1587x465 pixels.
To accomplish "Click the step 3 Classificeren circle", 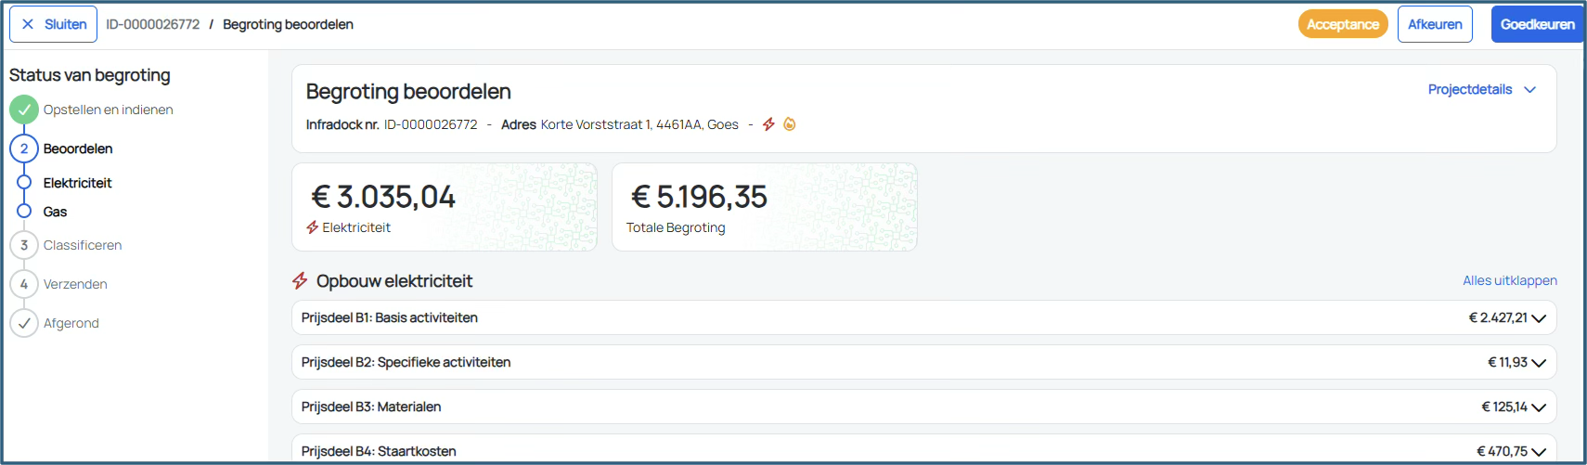I will tap(24, 245).
